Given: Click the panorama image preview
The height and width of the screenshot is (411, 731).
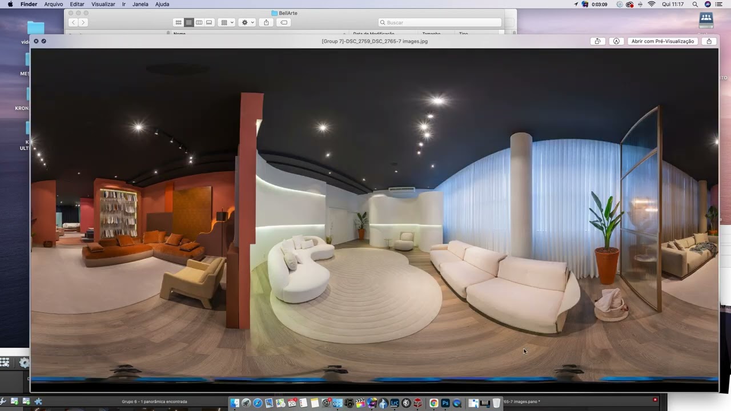Looking at the screenshot, I should [x=375, y=220].
